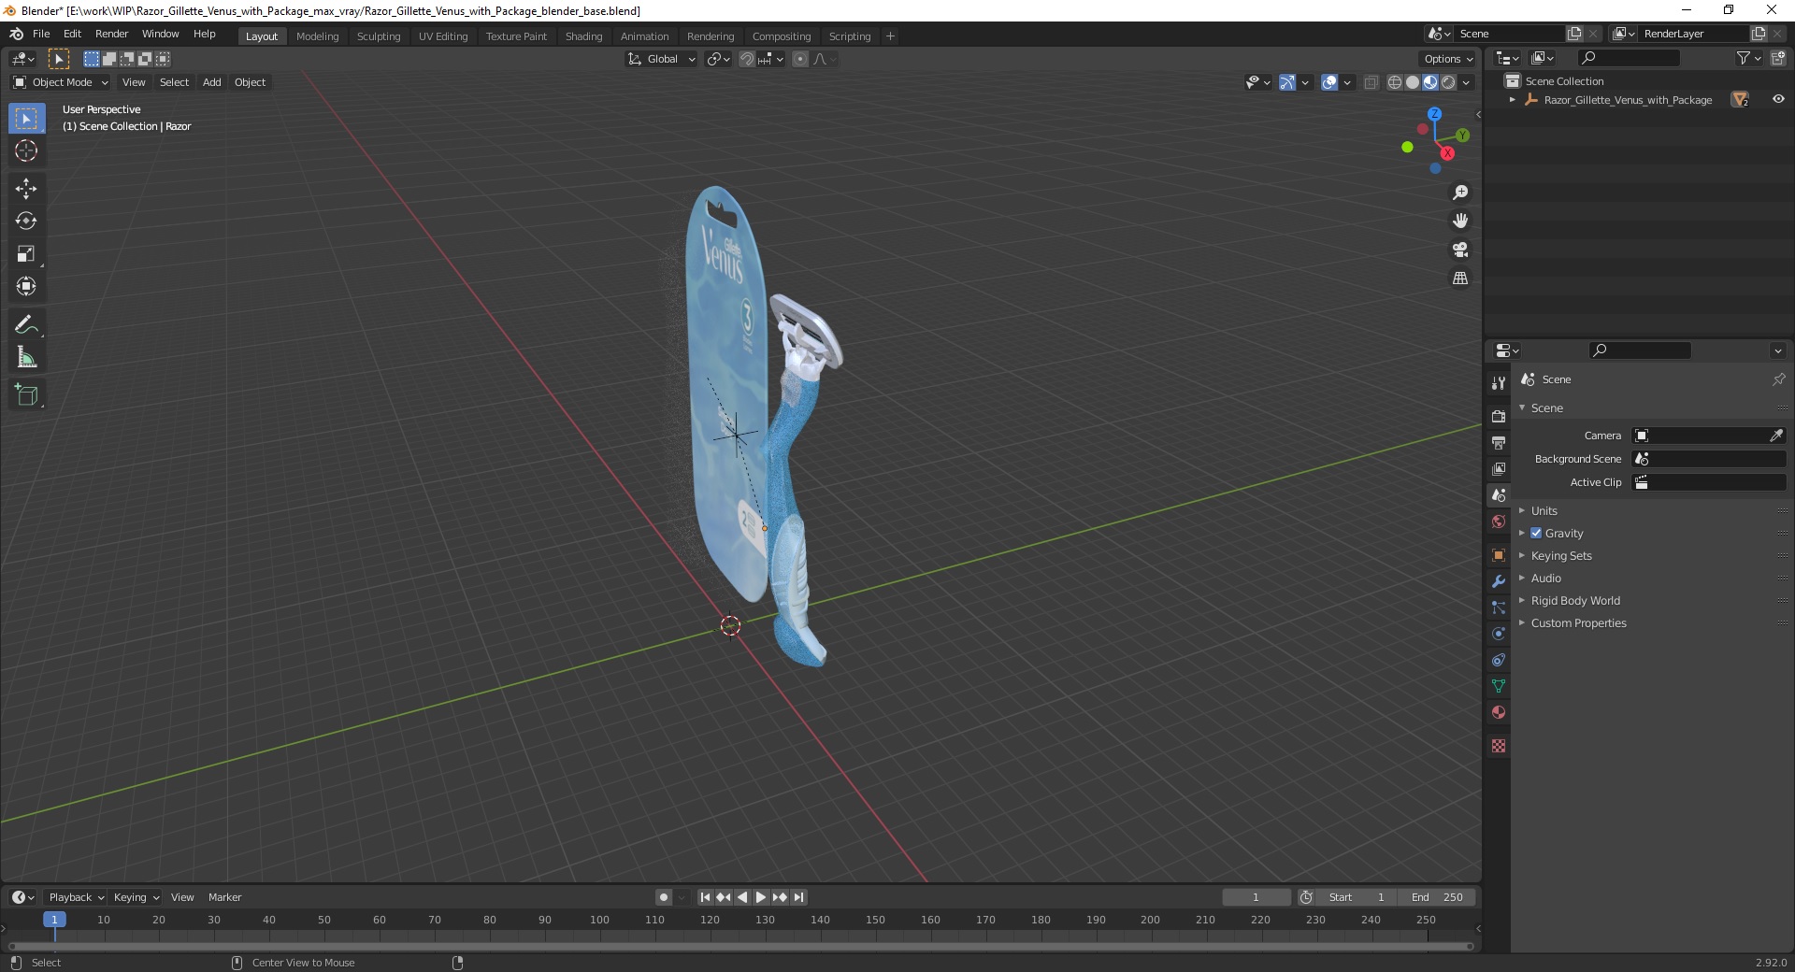Click the current frame marker at 1
This screenshot has width=1795, height=972.
click(54, 920)
